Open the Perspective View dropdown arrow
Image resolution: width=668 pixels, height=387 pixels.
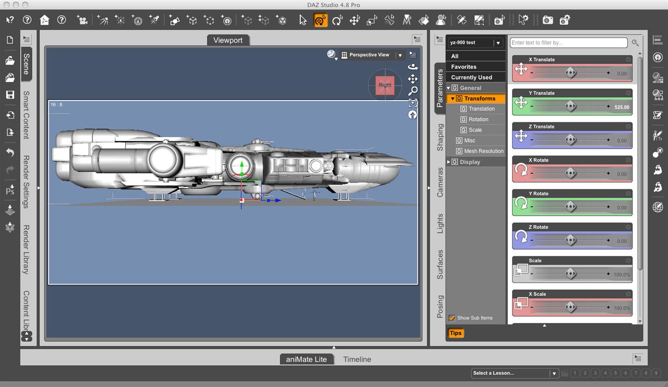pyautogui.click(x=400, y=55)
